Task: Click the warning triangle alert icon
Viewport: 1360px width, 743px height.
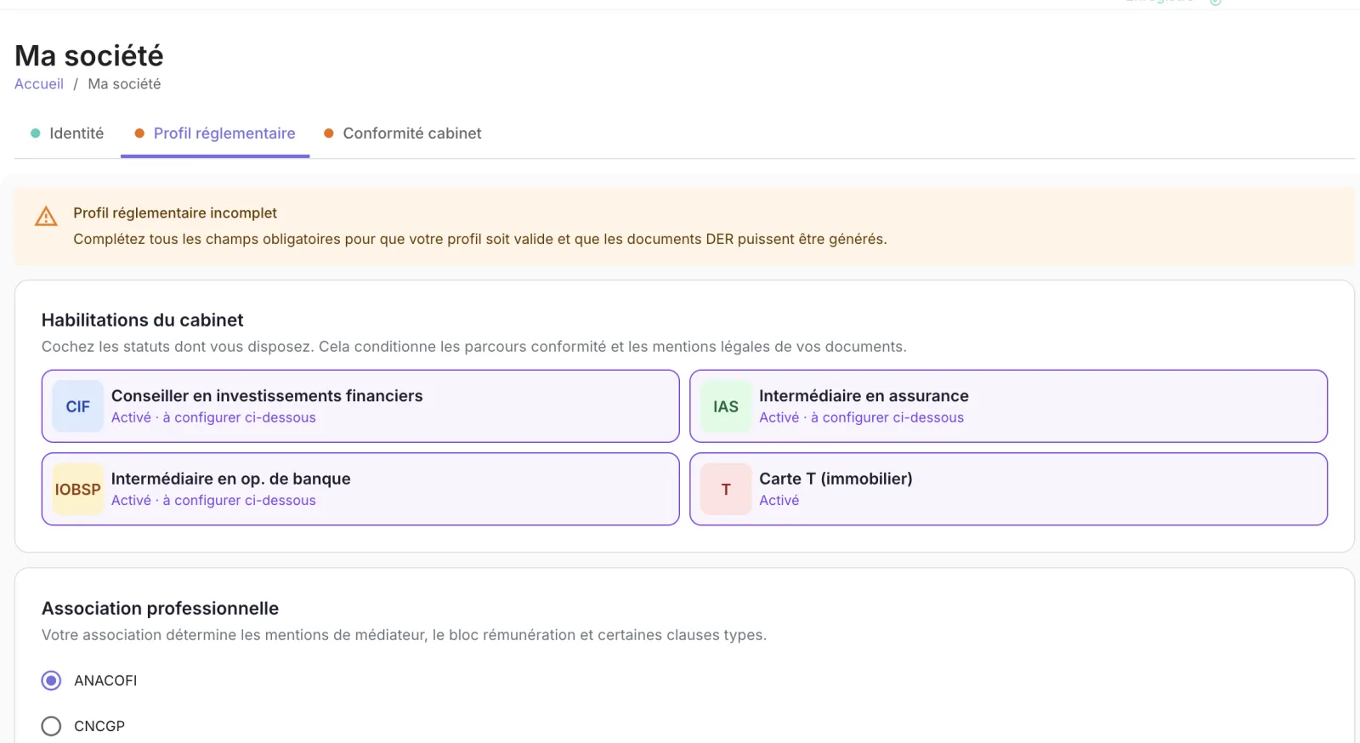Action: point(46,217)
